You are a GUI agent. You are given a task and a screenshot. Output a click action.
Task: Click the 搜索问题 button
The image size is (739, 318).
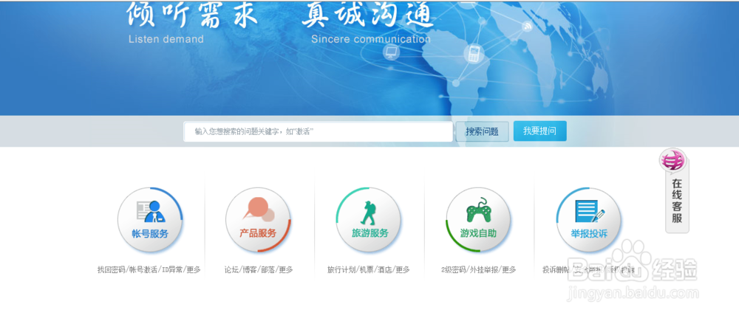click(x=482, y=132)
